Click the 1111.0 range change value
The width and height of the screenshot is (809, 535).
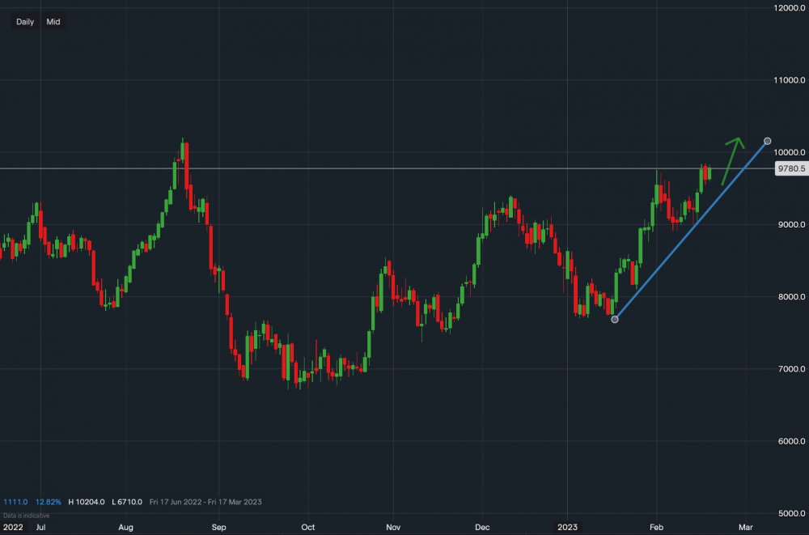[x=16, y=502]
